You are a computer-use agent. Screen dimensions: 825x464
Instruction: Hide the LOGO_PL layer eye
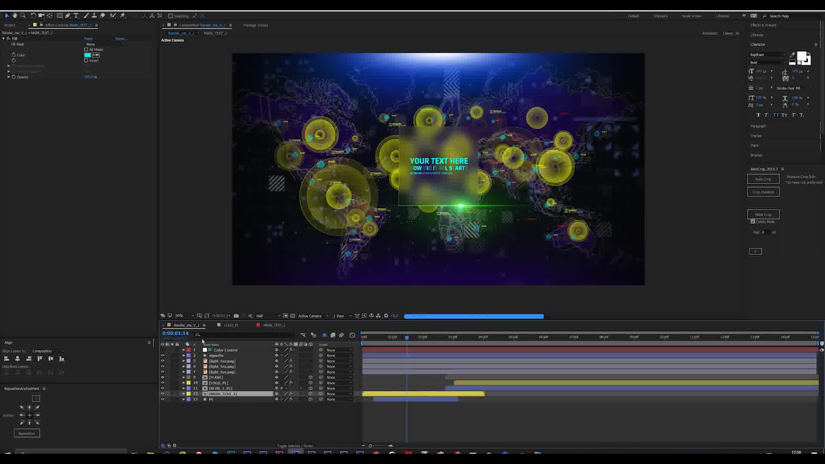tap(162, 383)
